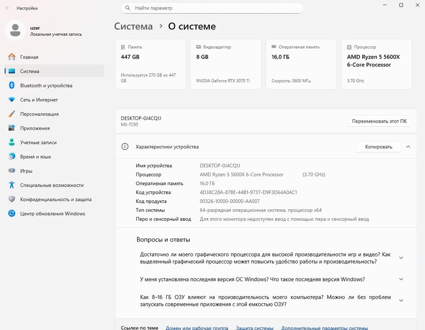Viewport: 425px width, 330px height.
Task: Click the graphics card icon on Видеоадаптер card
Action: tap(198, 47)
